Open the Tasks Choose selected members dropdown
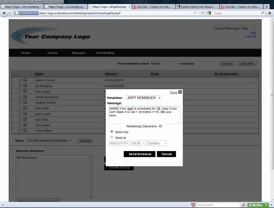Image resolution: width=274 pixels, height=208 pixels. coord(49,140)
